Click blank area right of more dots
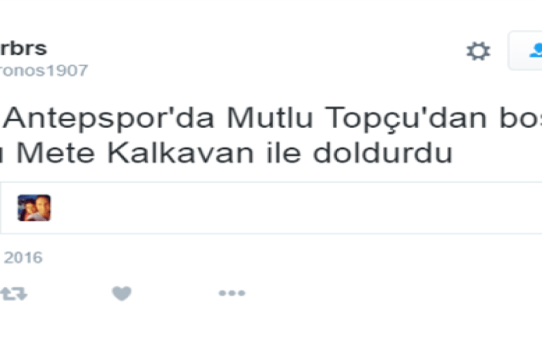542x341 pixels. (380, 293)
